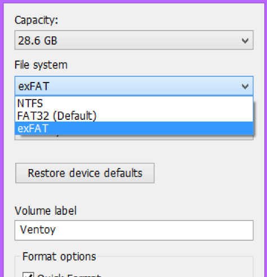The image size is (267, 277).
Task: Click the Ventoy text in volume label box
Action: 38,230
